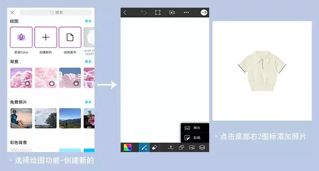The height and width of the screenshot is (171, 319).
Task: Open the choose canvas page icon tile
Action: tap(70, 37)
